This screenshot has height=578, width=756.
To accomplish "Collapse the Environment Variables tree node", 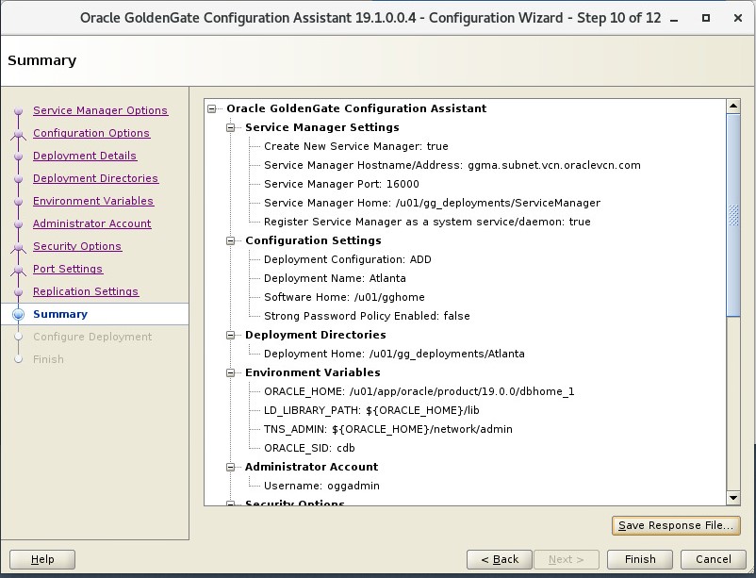I will [x=230, y=373].
